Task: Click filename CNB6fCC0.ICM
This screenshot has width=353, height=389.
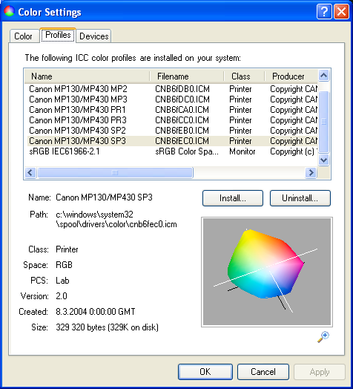Action: click(182, 120)
